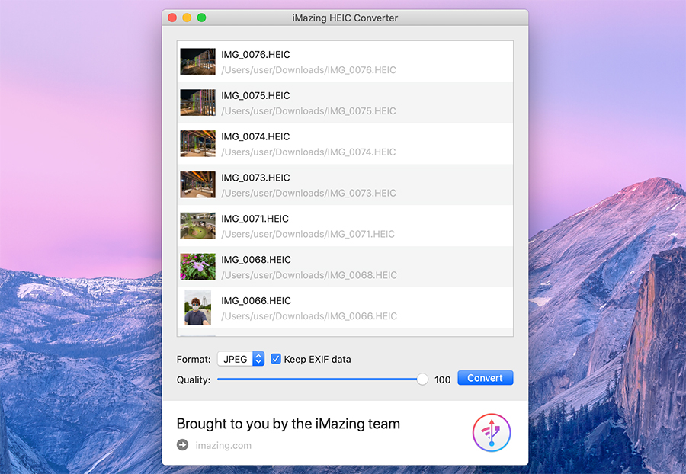Click path /Users/user/Downloads/IMG_0075.HEIC
Screen dimensions: 686x474
tap(309, 111)
